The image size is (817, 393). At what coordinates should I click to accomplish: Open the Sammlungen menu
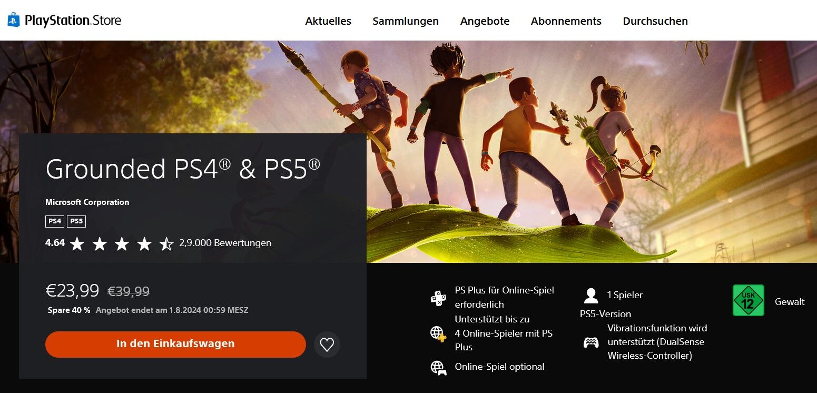406,21
